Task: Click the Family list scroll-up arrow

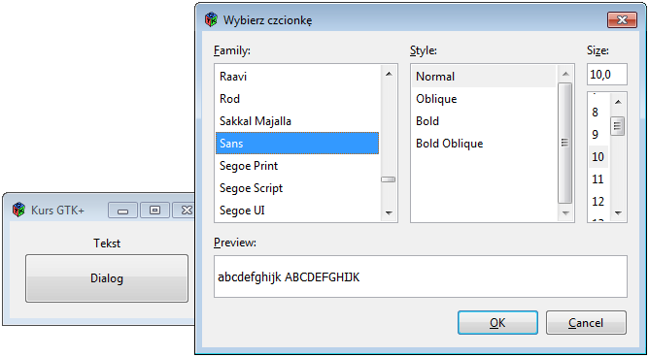Action: (x=389, y=74)
